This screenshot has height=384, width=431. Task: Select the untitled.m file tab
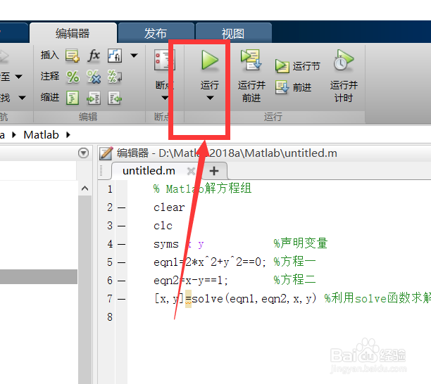tap(149, 171)
